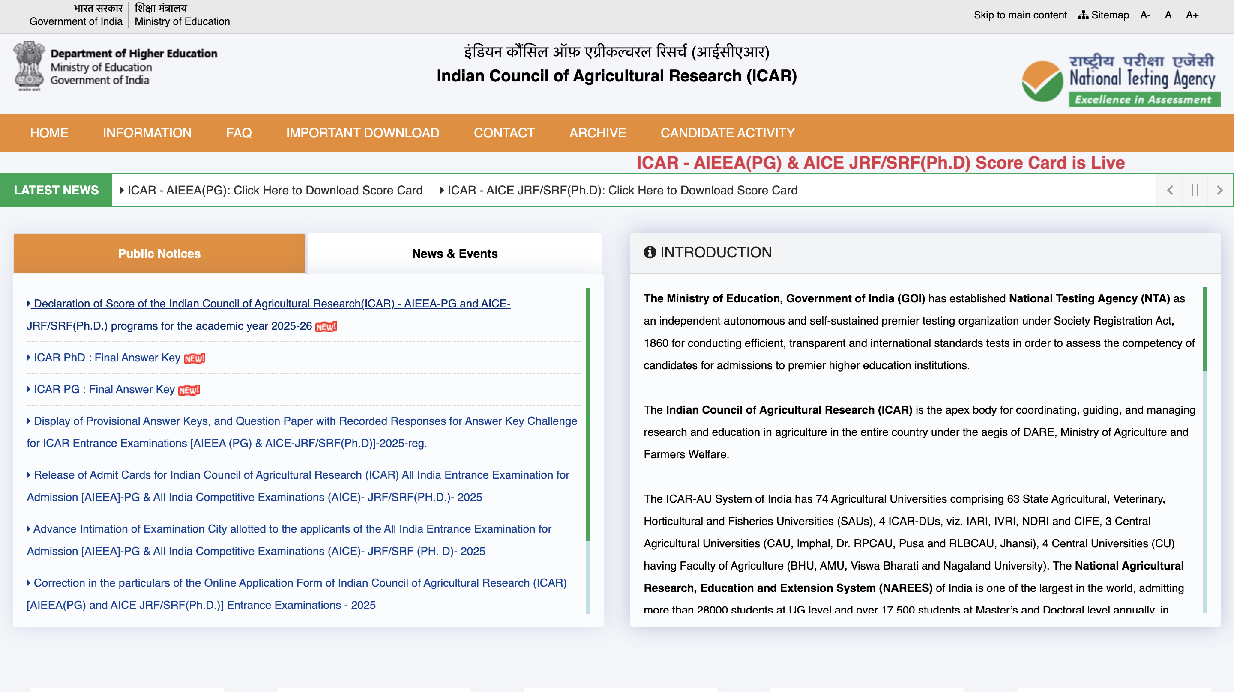Viewport: 1234px width, 692px height.
Task: Pause the Latest News ticker
Action: (x=1195, y=190)
